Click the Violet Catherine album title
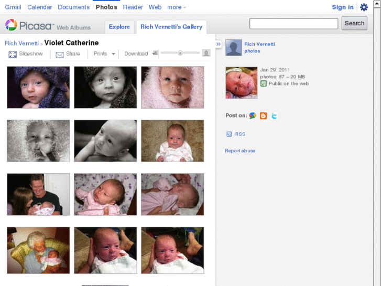Screen dimensions: 381x286 [71, 43]
